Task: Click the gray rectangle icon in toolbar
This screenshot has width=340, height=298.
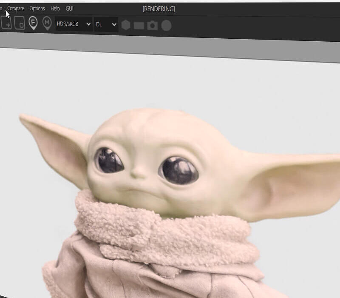Action: pos(139,26)
